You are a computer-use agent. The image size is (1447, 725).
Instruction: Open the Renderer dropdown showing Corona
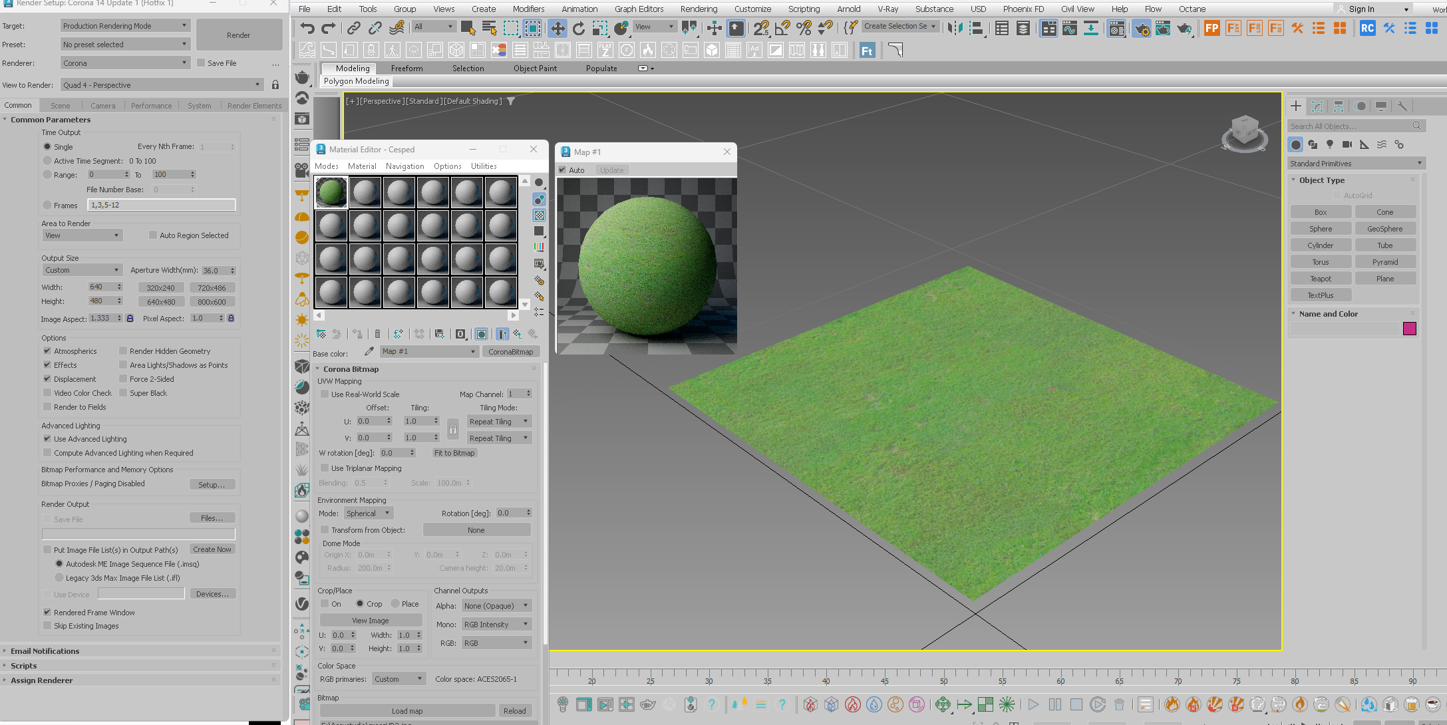click(125, 63)
